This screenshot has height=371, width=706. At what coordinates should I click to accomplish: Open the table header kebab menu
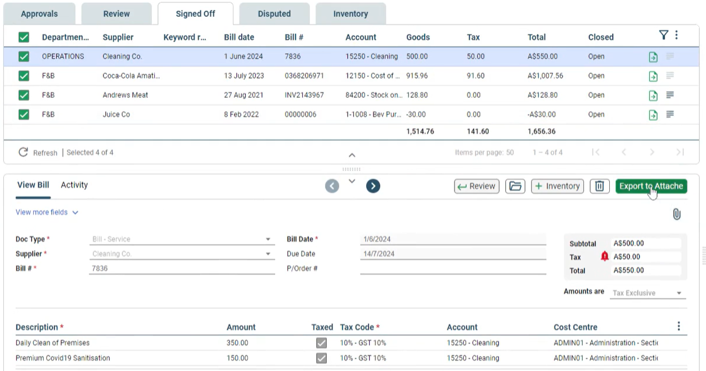click(x=676, y=35)
